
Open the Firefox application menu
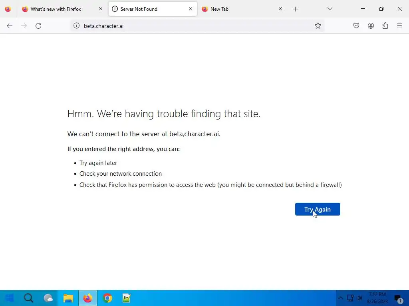[399, 25]
